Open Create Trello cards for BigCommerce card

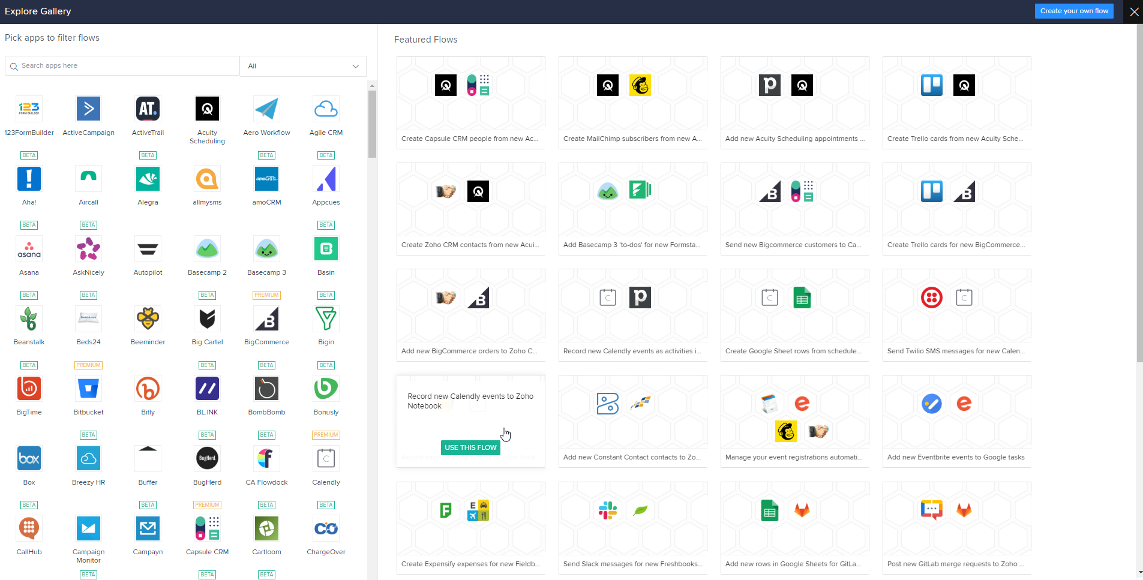[x=957, y=209]
